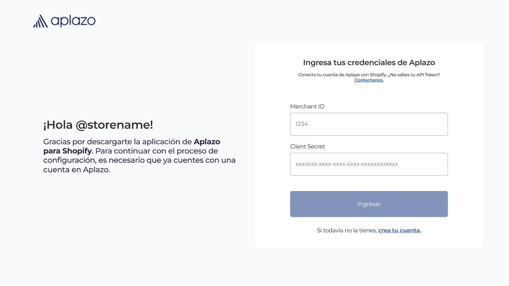Click the complete Aplazo header logo
The height and width of the screenshot is (286, 509).
pyautogui.click(x=64, y=20)
